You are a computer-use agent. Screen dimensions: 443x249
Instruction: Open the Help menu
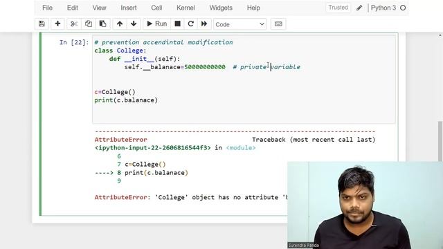coord(253,8)
